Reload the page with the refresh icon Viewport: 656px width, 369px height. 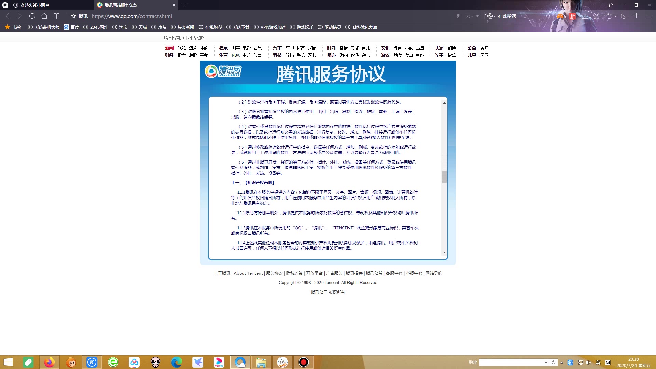tap(32, 16)
